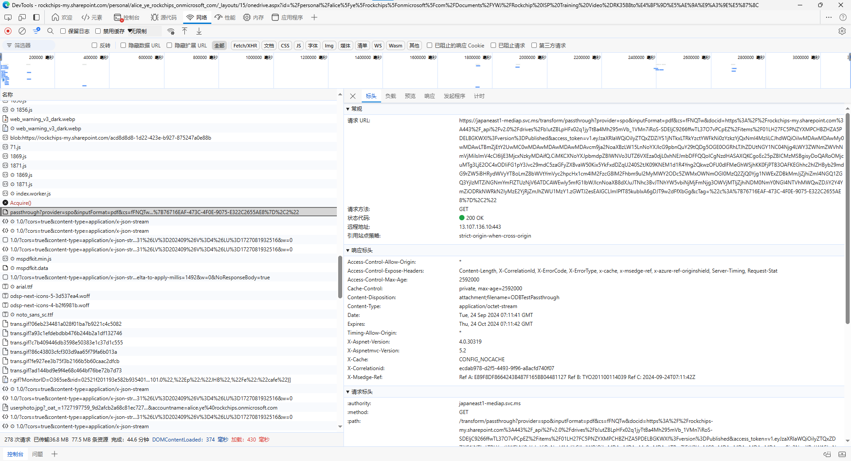
Task: Open network panel settings gear
Action: [842, 31]
